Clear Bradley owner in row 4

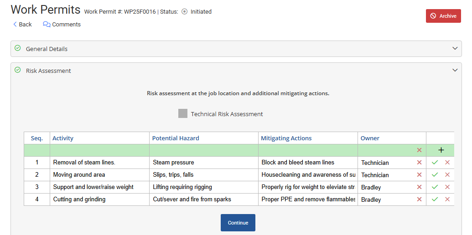(x=419, y=199)
